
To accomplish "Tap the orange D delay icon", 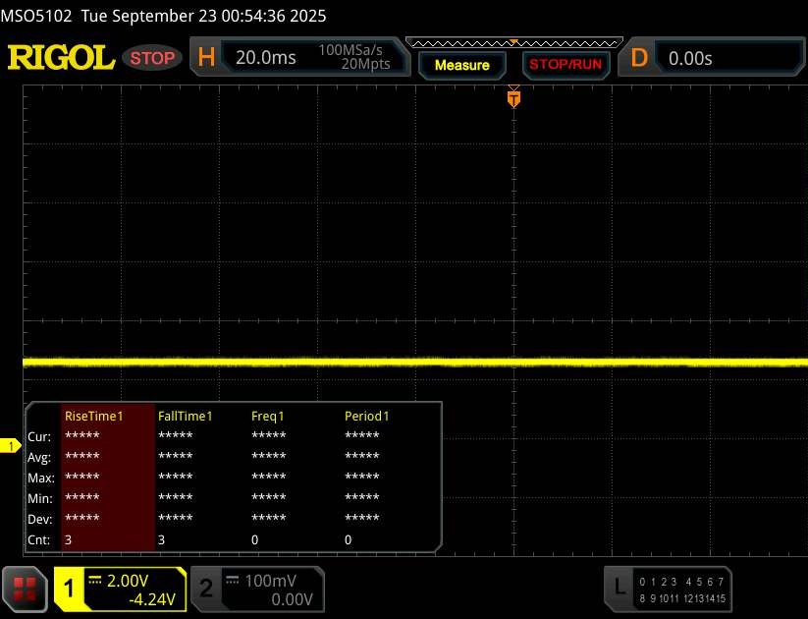I will (639, 58).
